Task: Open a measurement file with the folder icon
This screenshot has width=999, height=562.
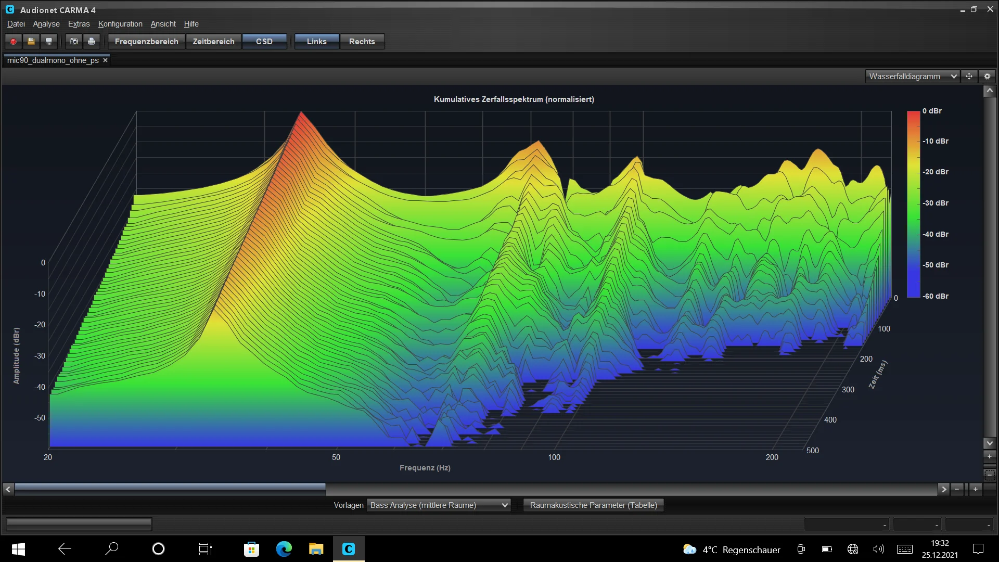Action: coord(31,41)
